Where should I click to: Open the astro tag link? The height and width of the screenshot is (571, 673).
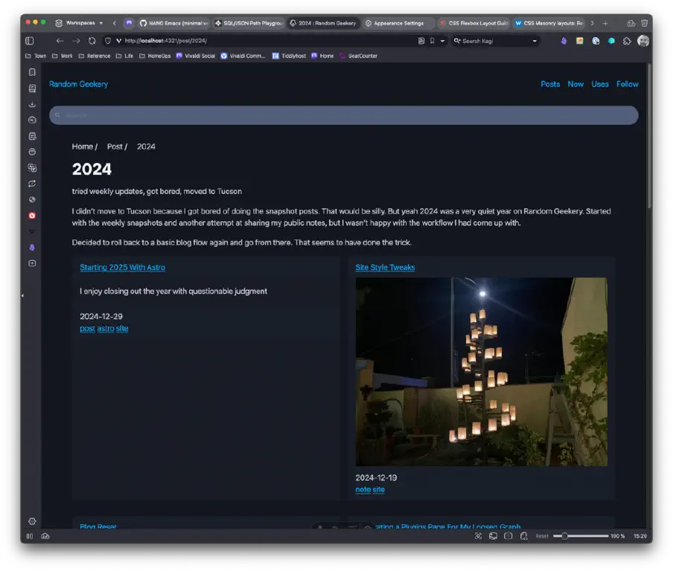pyautogui.click(x=106, y=329)
